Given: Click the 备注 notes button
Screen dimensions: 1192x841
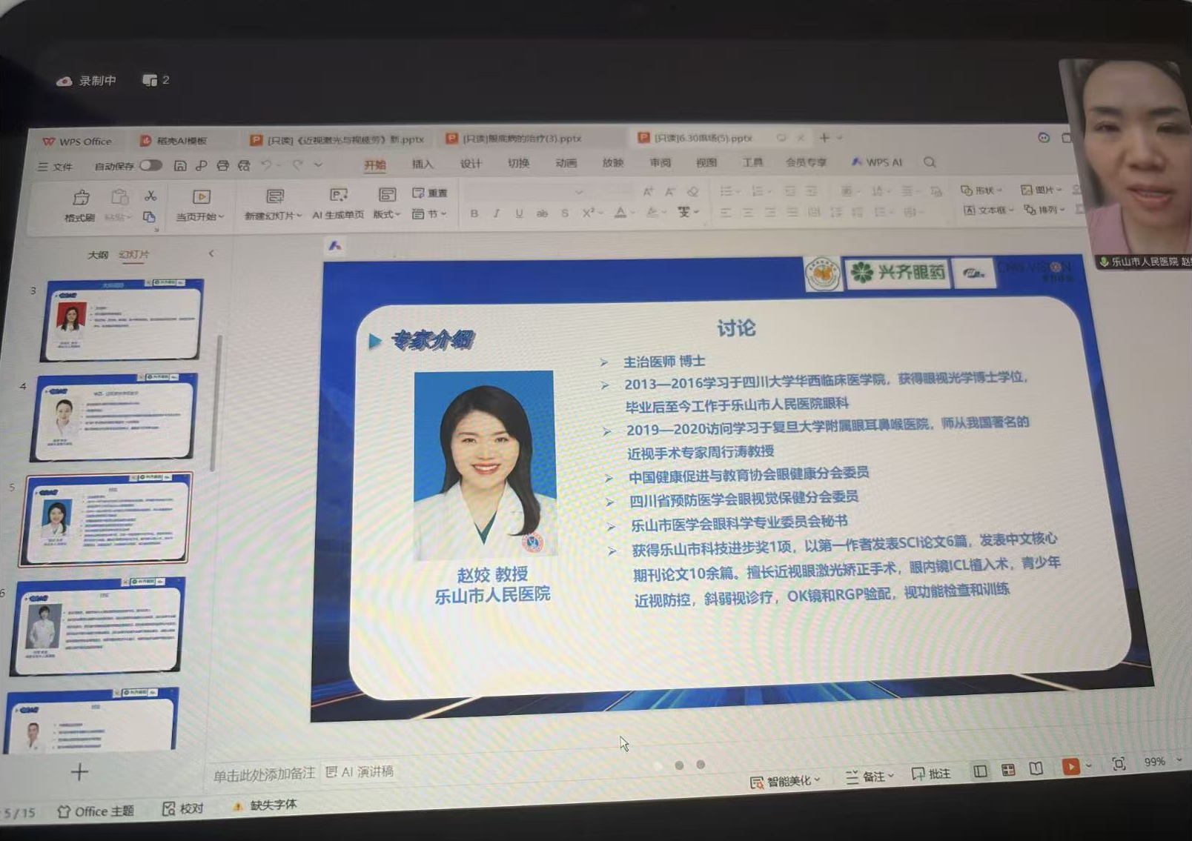Looking at the screenshot, I should pyautogui.click(x=870, y=777).
